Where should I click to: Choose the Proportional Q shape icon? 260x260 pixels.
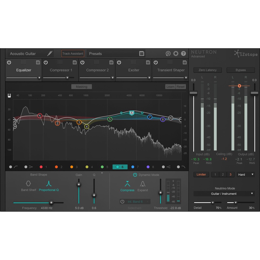pyautogui.click(x=48, y=183)
